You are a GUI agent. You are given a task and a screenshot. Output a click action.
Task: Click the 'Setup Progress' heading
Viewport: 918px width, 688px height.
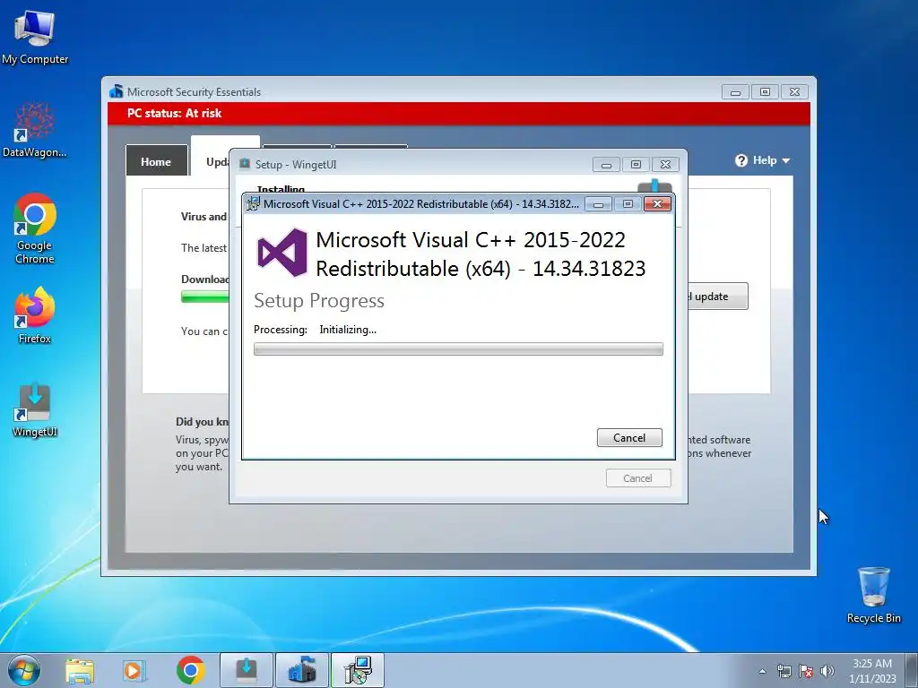(x=319, y=301)
